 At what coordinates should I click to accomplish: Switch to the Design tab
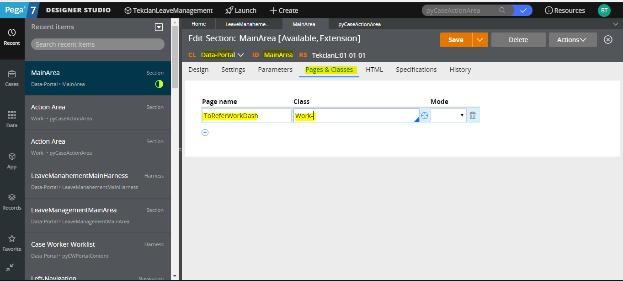198,70
